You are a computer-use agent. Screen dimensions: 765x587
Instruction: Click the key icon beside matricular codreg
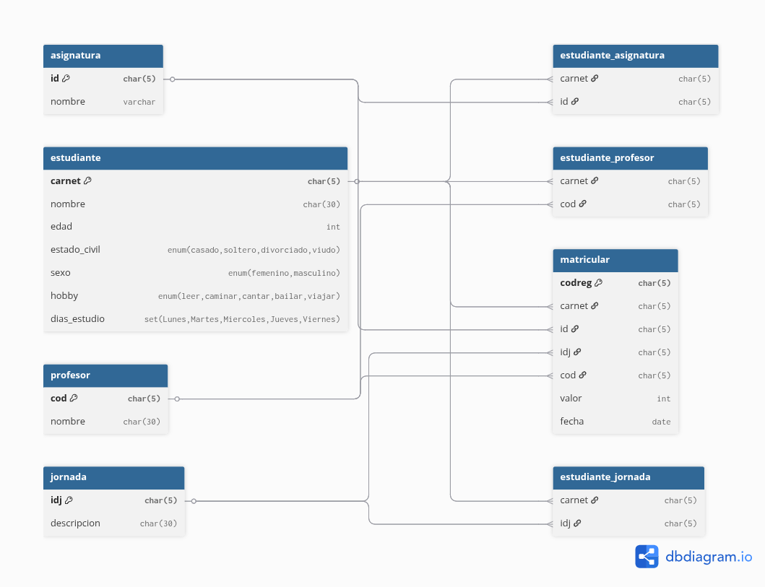pyautogui.click(x=598, y=283)
